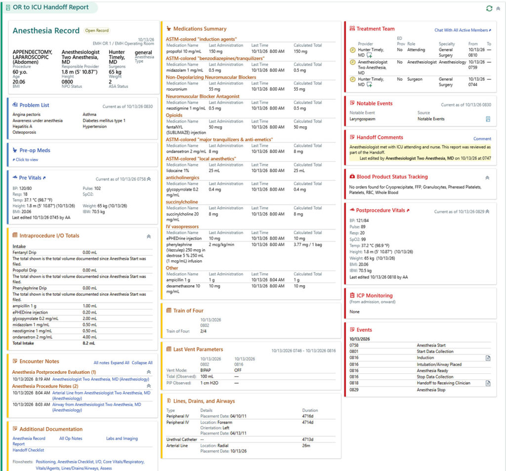Screen dimensions: 506x471
Task: Open Record button in Anesthesia Record
Action: [97, 31]
